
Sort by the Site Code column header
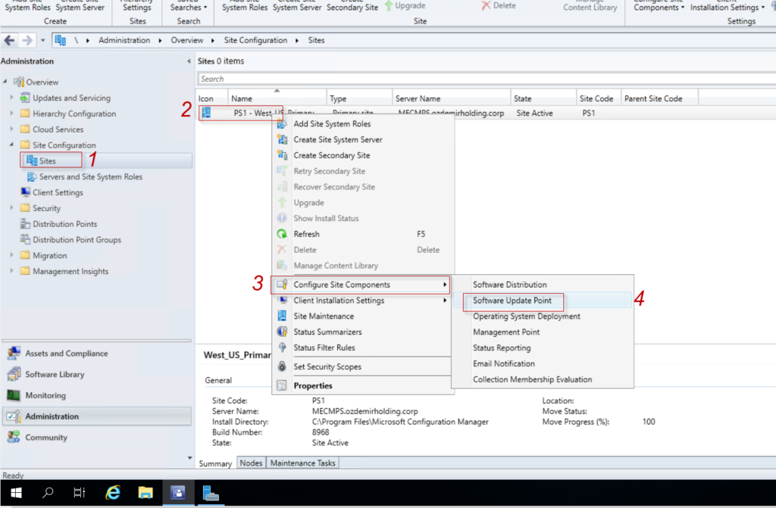(x=599, y=98)
